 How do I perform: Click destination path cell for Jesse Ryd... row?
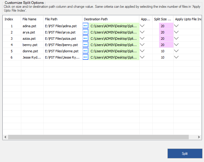point(114,57)
